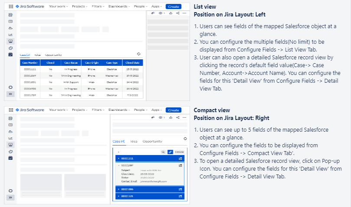Screen dimensions: 351x207
Task: Click blue link icon in Compact view panel
Action: pos(170,152)
